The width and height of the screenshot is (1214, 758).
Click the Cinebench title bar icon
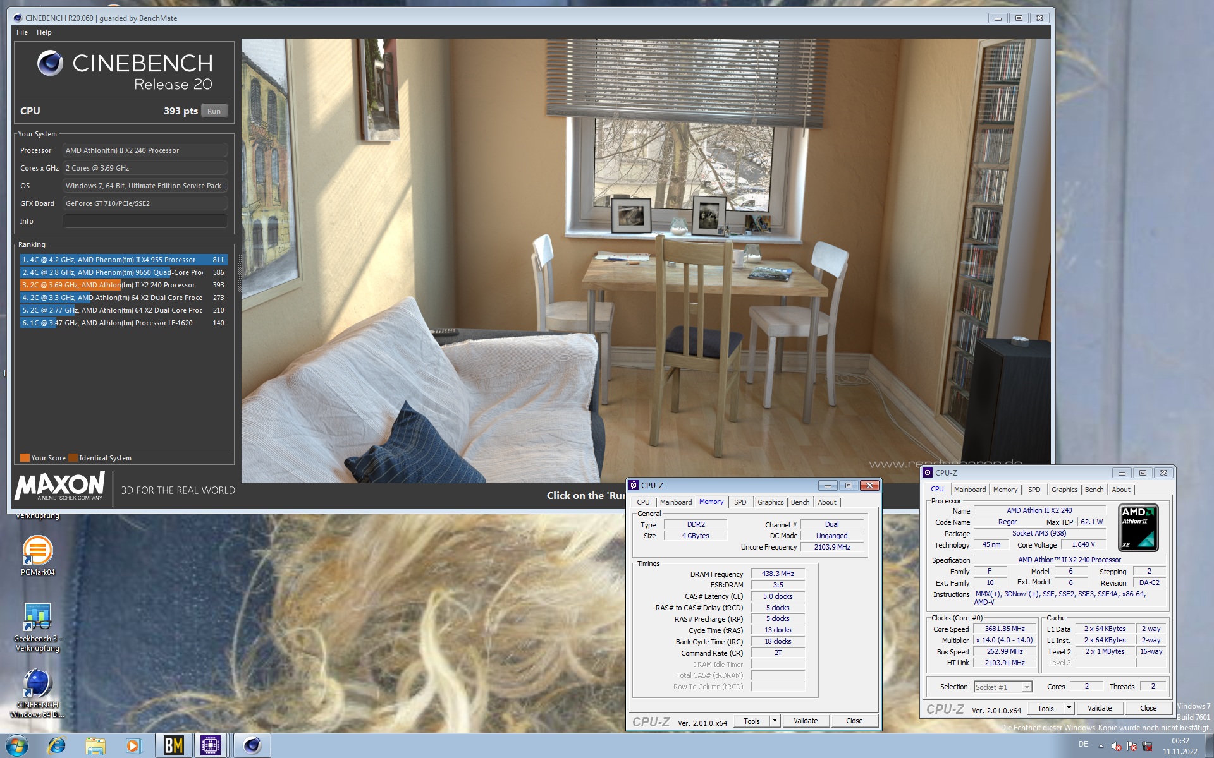pyautogui.click(x=17, y=18)
